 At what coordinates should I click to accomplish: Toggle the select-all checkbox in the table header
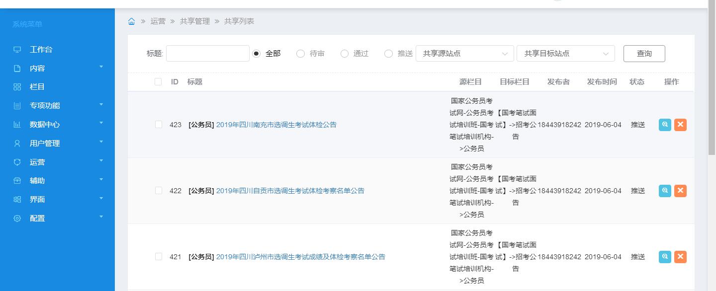coord(158,82)
